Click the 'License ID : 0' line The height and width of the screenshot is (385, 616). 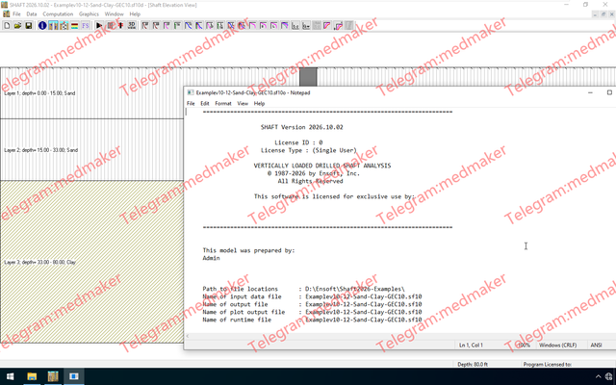298,142
